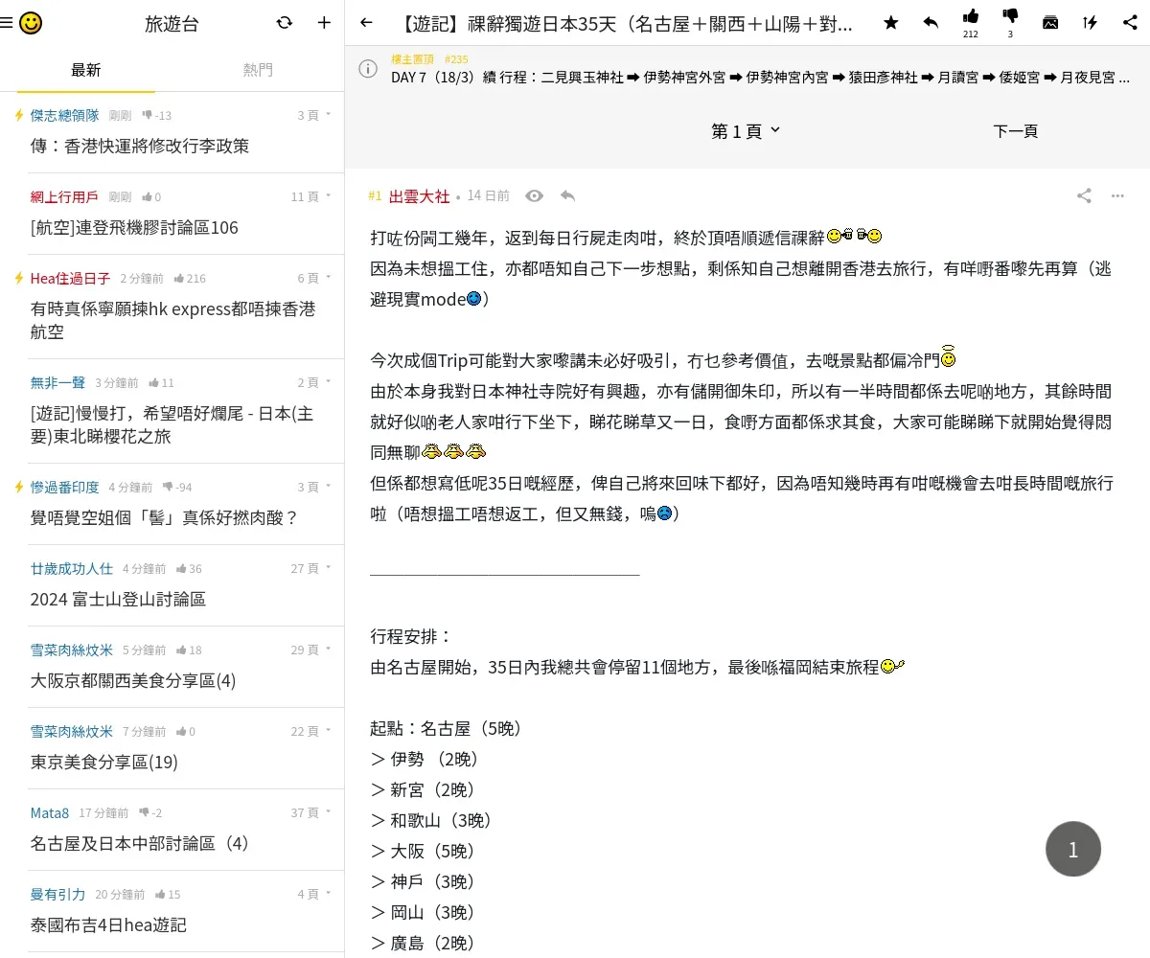This screenshot has width=1150, height=958.
Task: Switch to the 熱門 tab
Action: pos(258,70)
